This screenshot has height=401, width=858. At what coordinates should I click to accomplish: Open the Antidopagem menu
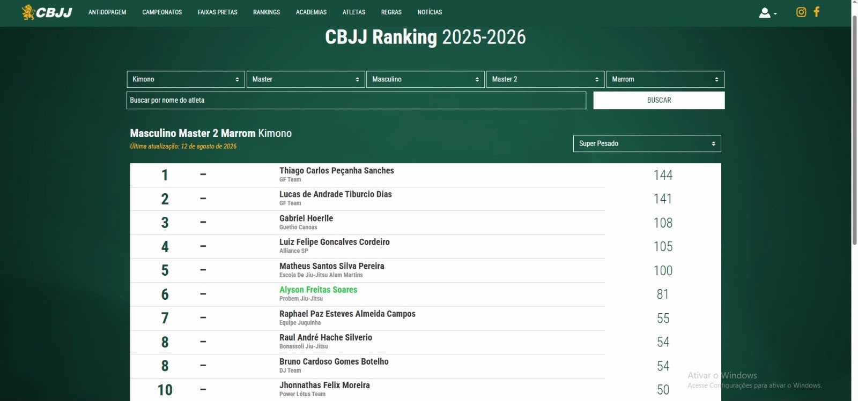pyautogui.click(x=107, y=12)
